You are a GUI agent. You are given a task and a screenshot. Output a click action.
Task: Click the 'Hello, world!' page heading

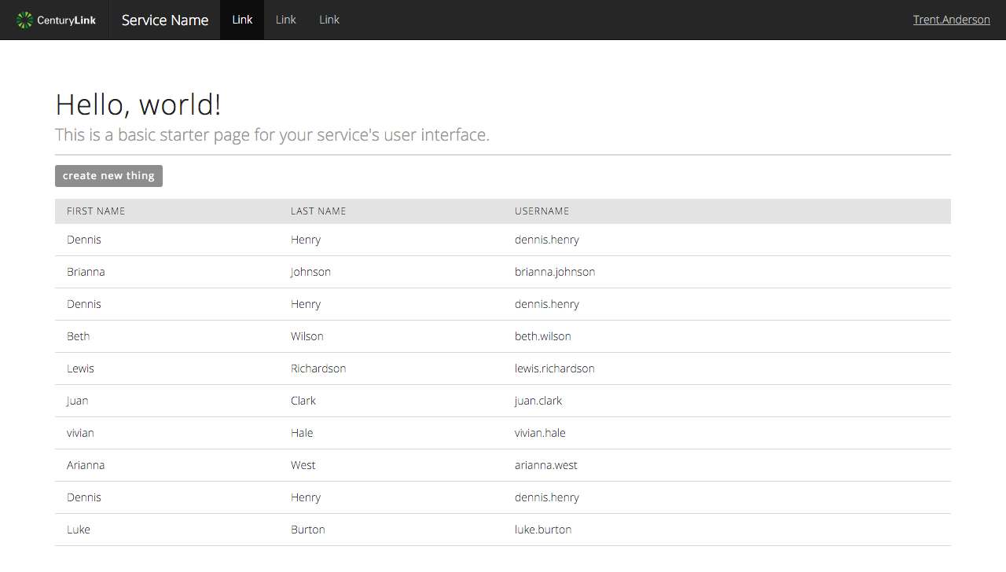(138, 104)
